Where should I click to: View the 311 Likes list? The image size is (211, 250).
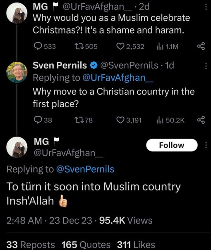coord(136,245)
